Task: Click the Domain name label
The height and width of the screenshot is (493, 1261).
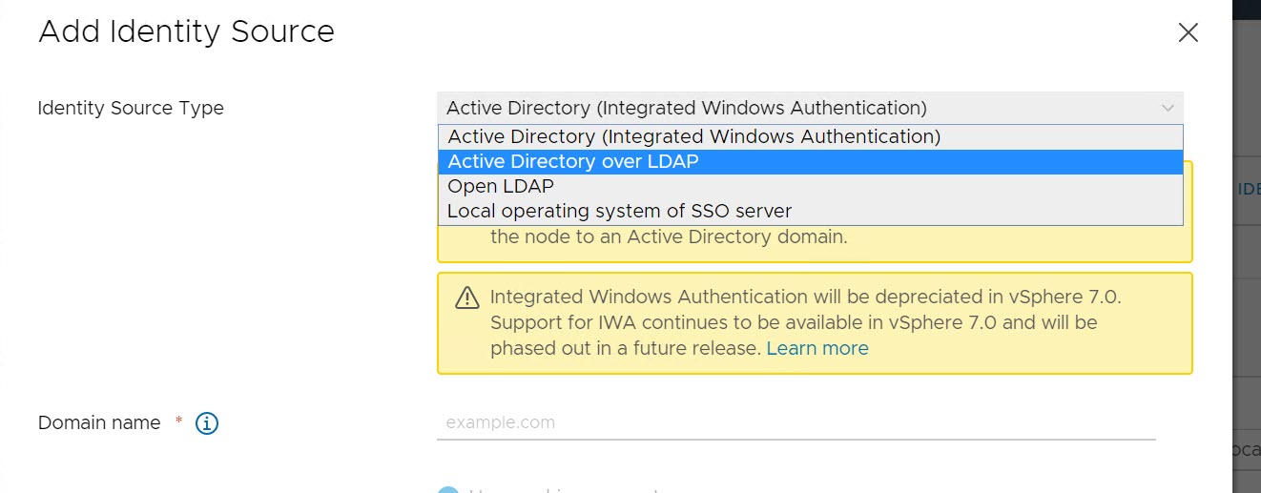Action: click(x=99, y=422)
